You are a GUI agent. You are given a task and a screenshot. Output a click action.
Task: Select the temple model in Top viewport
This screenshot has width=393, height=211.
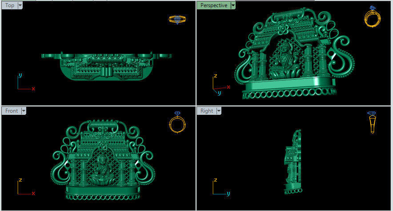(x=107, y=66)
